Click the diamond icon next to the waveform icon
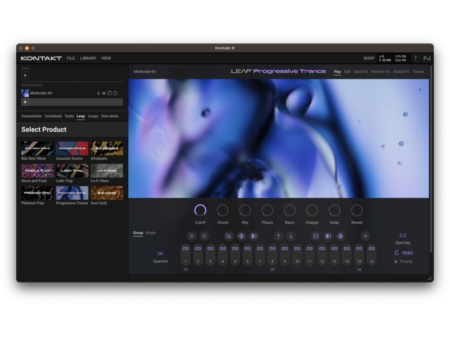Screen dimensions: 450x337 [x=241, y=236]
